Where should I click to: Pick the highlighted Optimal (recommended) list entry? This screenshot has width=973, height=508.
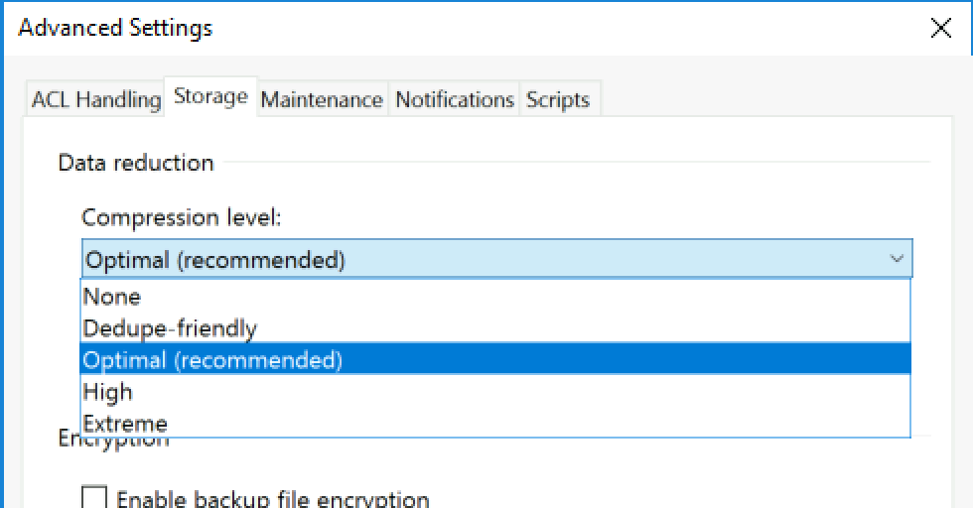(495, 359)
